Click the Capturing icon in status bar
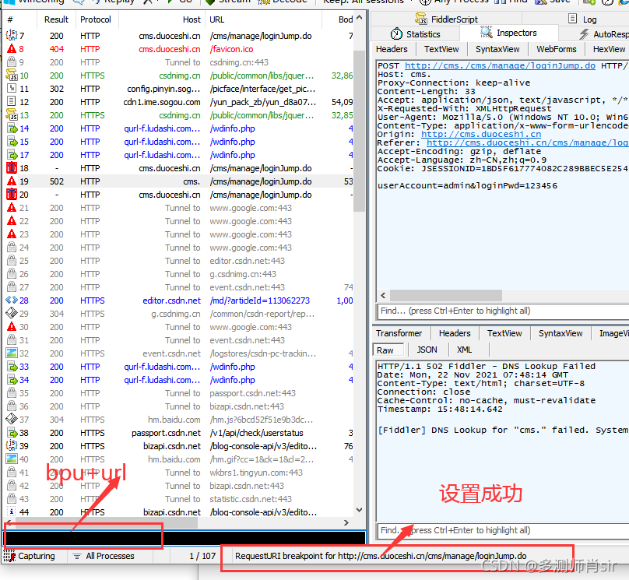Screen dimensions: 629x580 click(9, 556)
